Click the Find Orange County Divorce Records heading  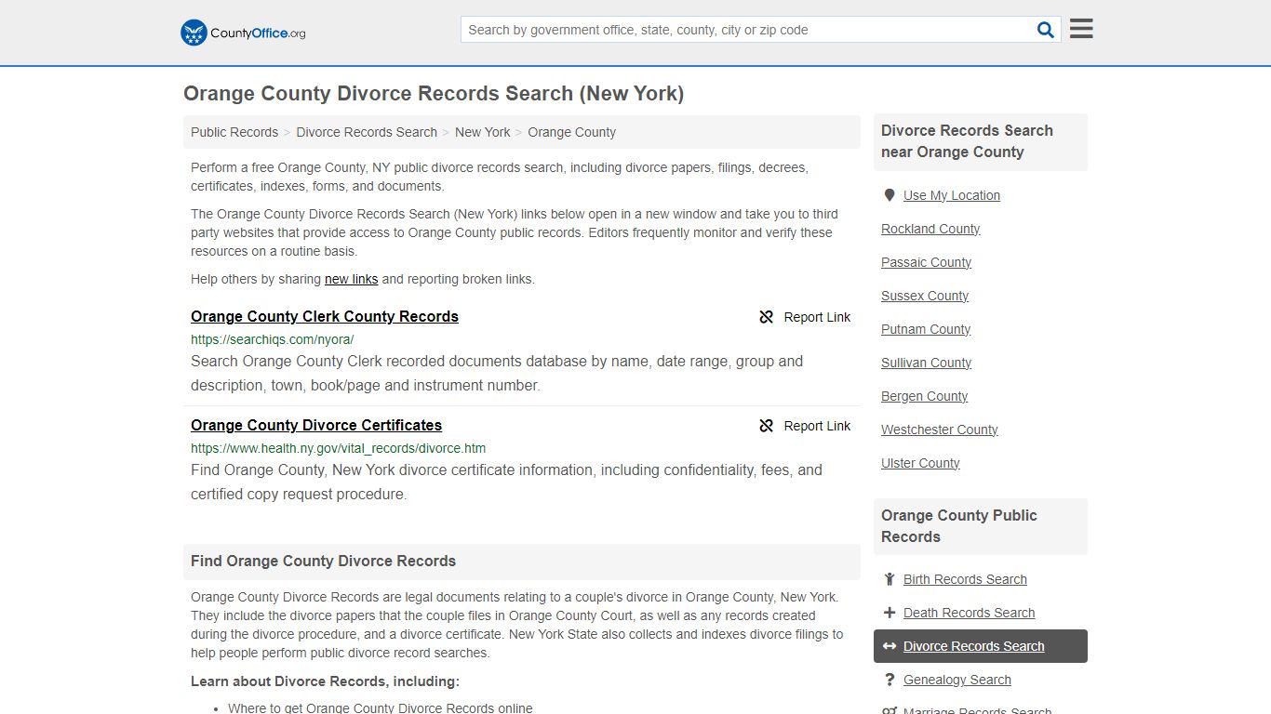coord(323,561)
